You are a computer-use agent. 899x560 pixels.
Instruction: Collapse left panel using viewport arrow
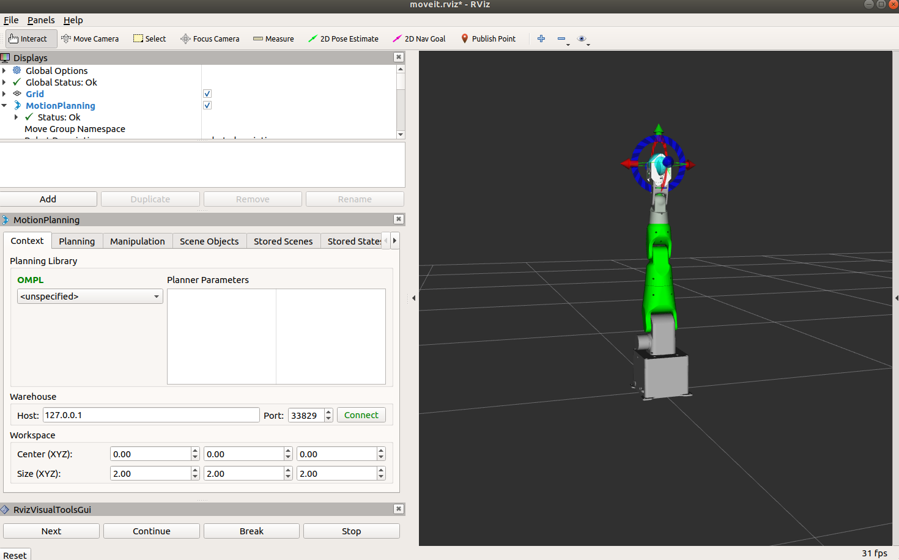413,298
